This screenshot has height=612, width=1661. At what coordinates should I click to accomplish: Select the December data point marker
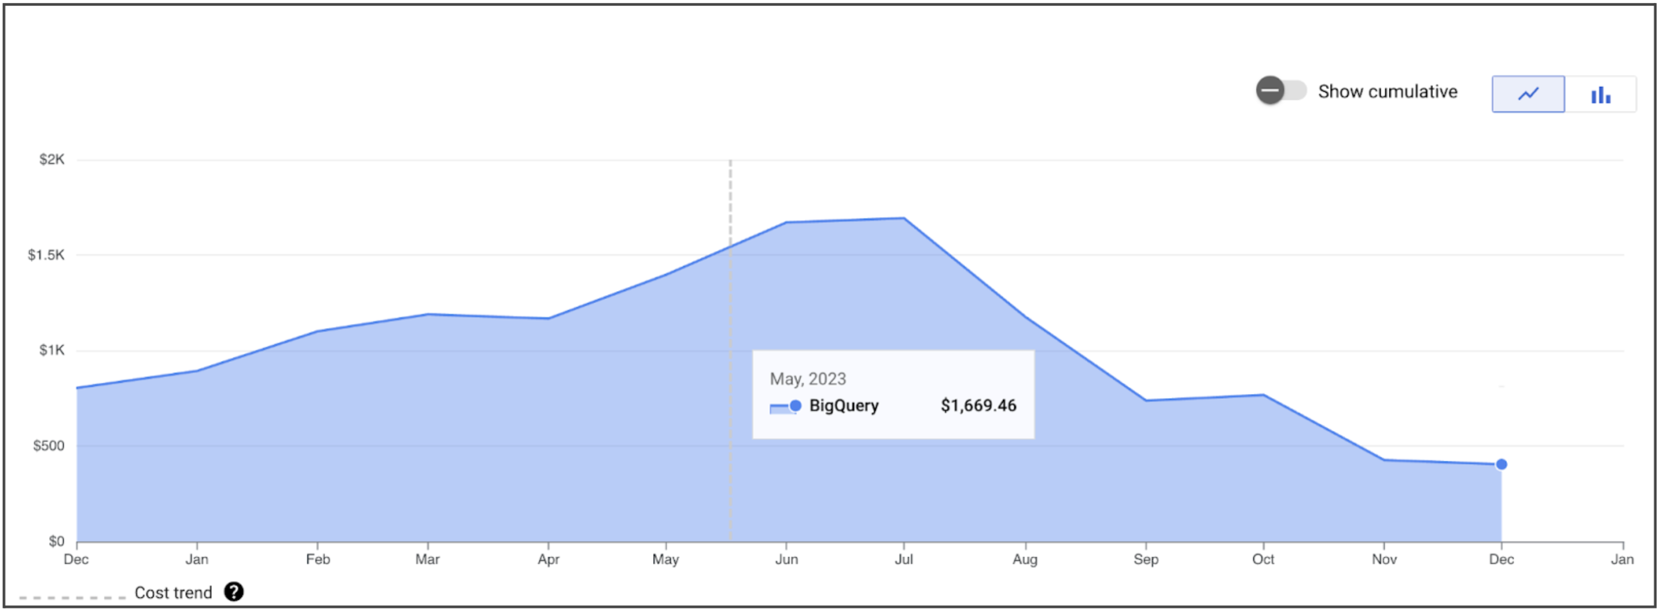point(1501,464)
